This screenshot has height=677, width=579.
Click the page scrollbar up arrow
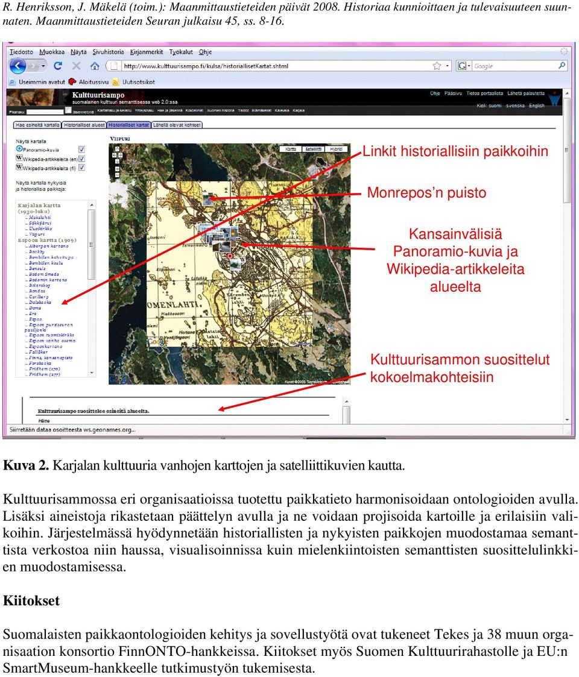tap(567, 93)
